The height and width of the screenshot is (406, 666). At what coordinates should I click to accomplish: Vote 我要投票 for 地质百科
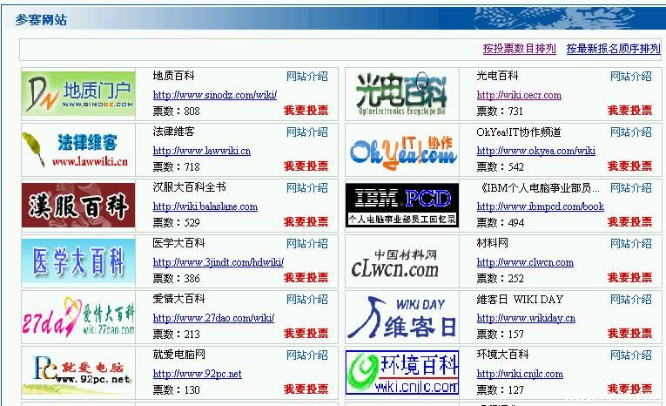306,111
